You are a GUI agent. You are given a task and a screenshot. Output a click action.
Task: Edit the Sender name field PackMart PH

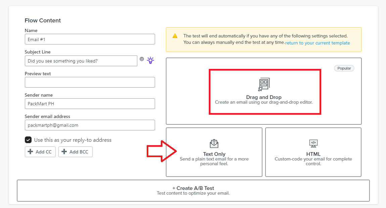pyautogui.click(x=90, y=104)
